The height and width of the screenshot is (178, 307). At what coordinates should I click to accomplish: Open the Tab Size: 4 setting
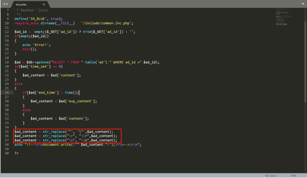point(271,176)
